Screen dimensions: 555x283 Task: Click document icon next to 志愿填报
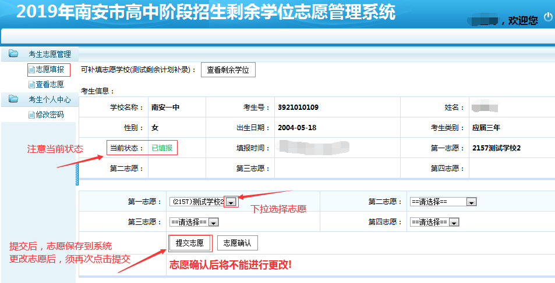click(x=32, y=70)
